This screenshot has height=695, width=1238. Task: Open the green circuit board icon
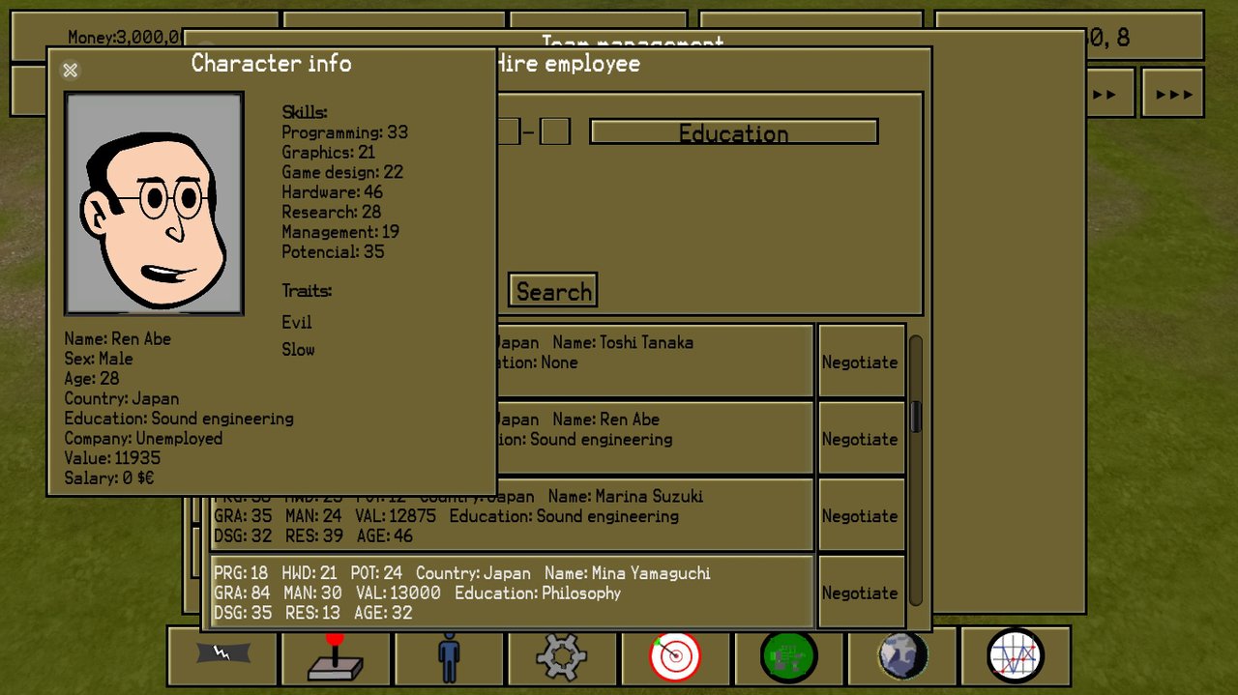click(788, 656)
